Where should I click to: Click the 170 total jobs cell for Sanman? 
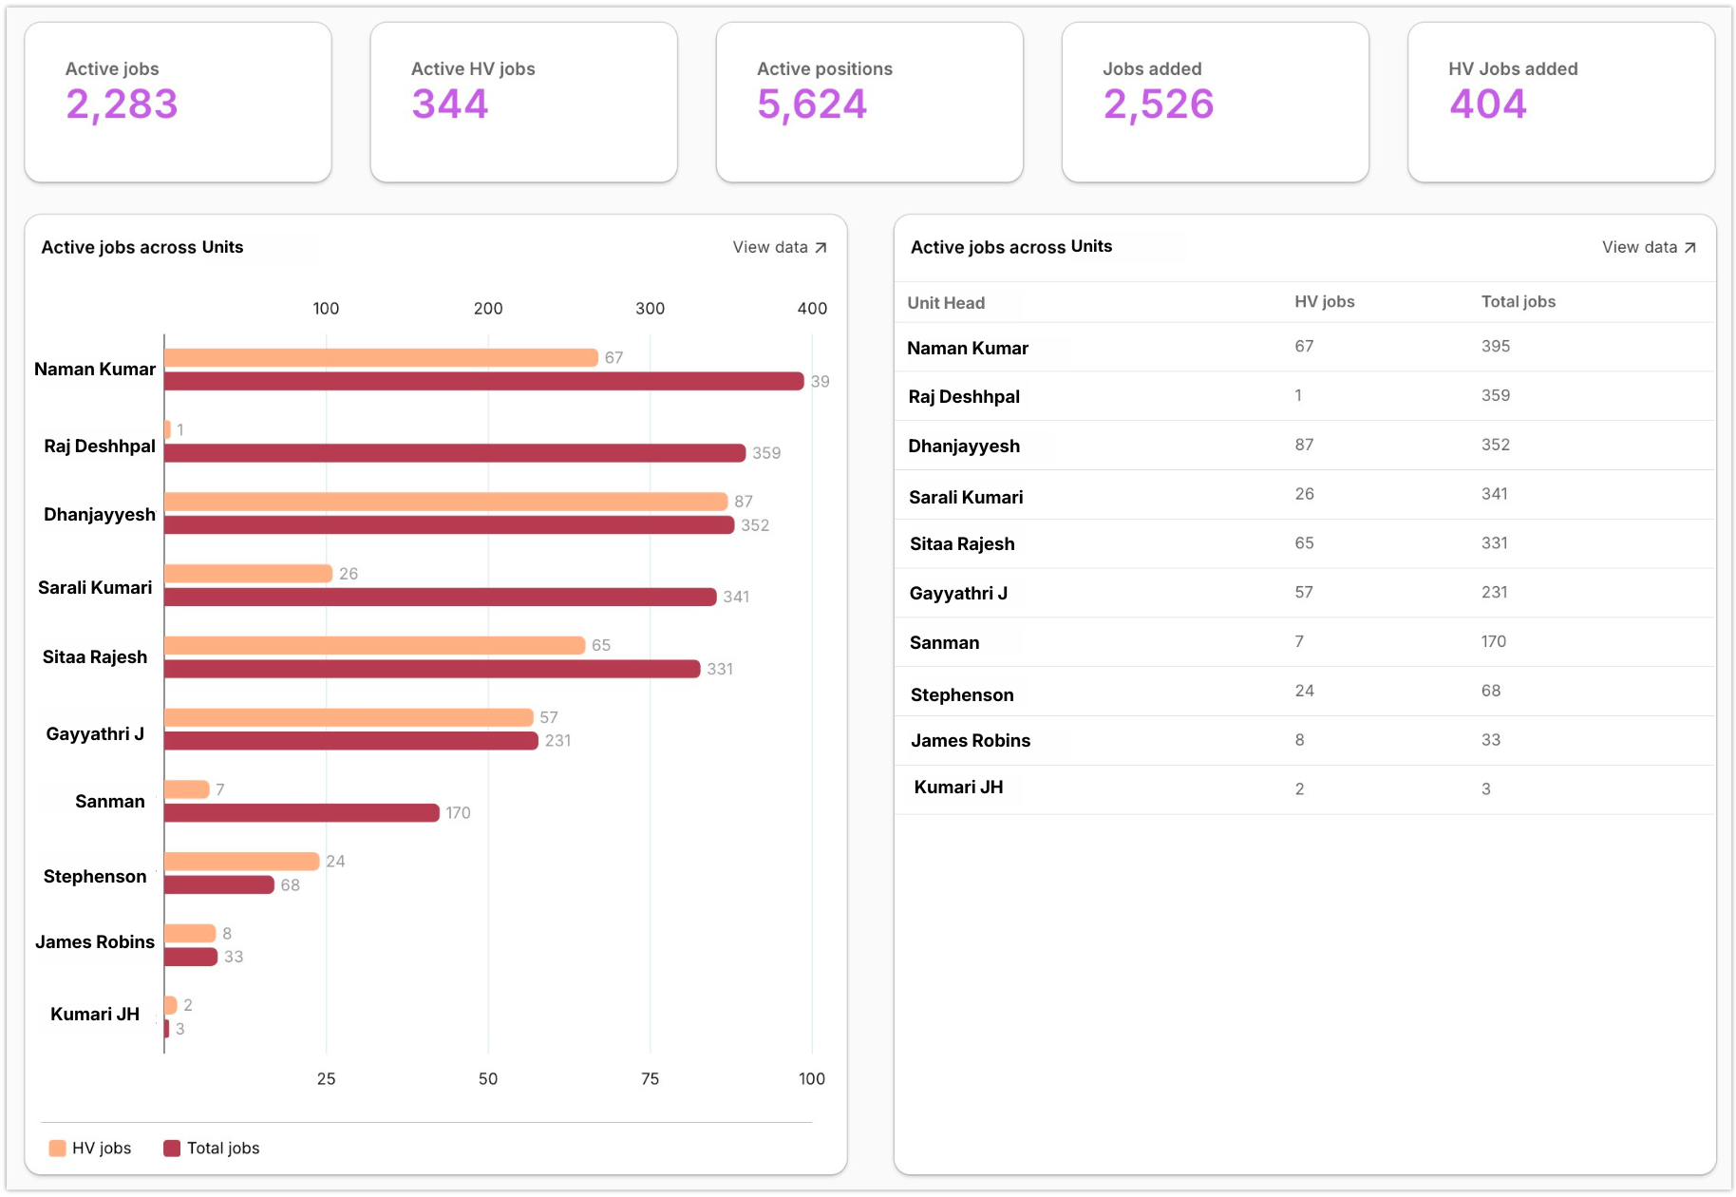pos(1493,641)
